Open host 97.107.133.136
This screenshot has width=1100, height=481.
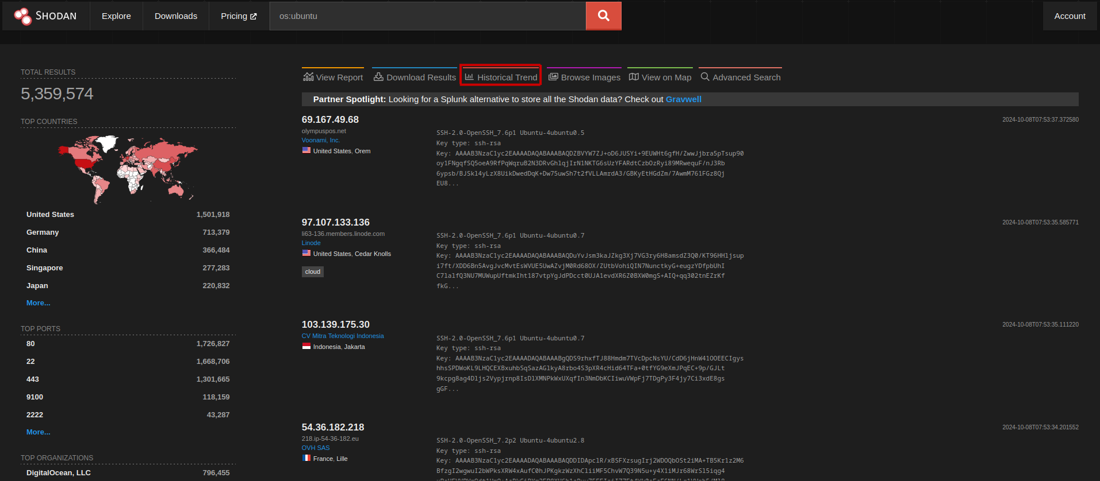336,222
